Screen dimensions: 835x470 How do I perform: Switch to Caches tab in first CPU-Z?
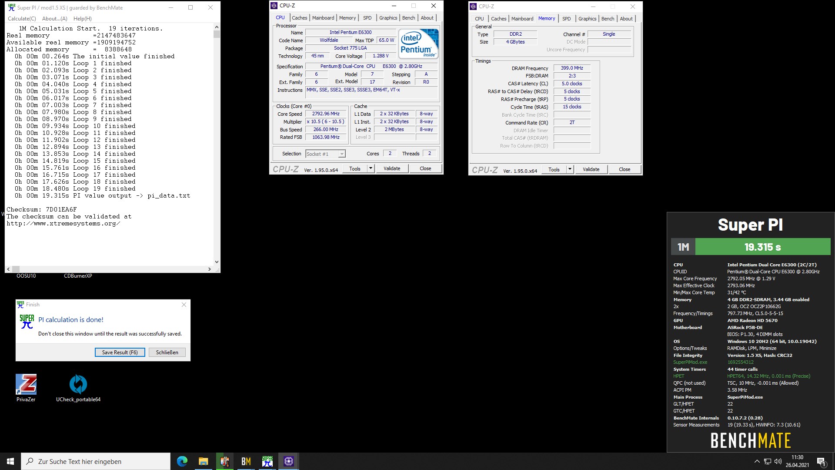[299, 18]
